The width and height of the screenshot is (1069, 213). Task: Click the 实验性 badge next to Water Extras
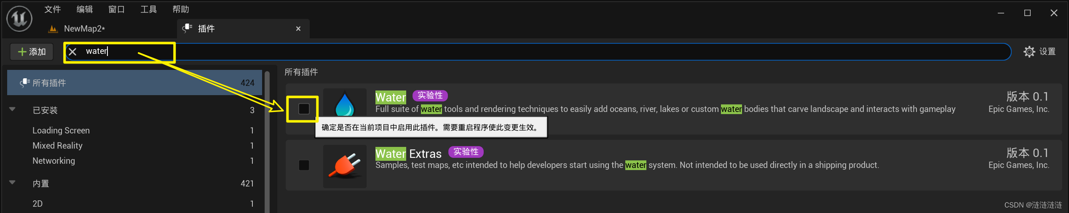click(466, 152)
